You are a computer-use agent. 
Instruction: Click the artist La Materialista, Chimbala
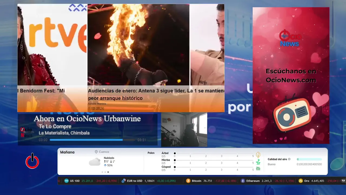point(64,133)
